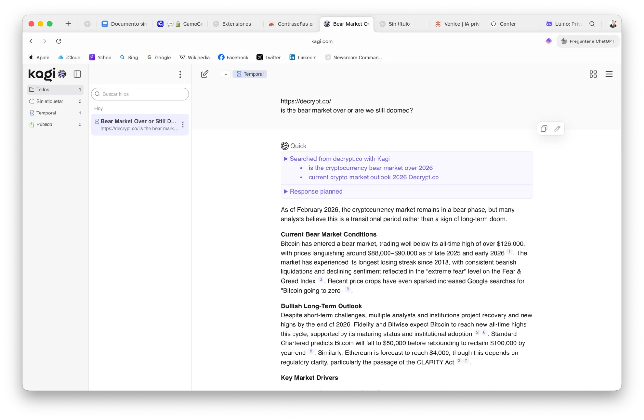Viewport: 644px width, 420px height.
Task: Click the plus tag button beside Temporal
Action: 226,74
